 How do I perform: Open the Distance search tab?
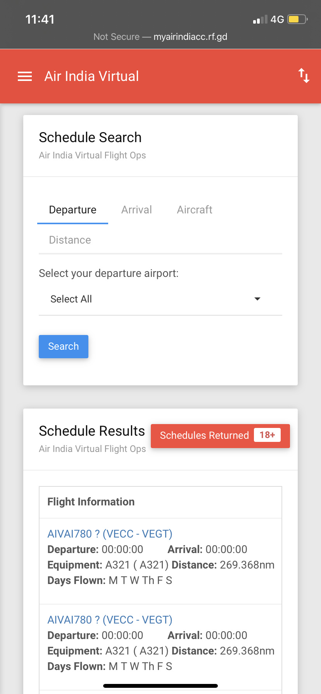[70, 240]
